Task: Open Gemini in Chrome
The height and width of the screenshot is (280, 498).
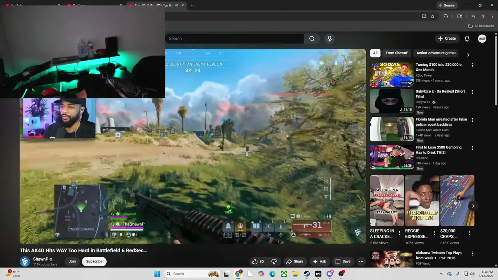Action: (x=446, y=5)
